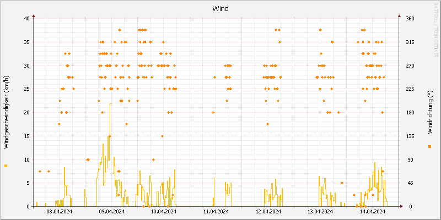This screenshot has width=441, height=220.
Task: Click the right axis value 270
Action: click(x=410, y=65)
